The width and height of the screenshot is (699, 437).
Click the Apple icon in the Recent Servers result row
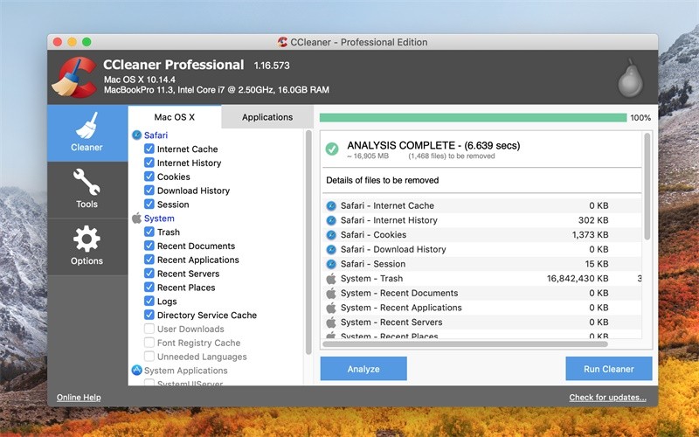(331, 323)
